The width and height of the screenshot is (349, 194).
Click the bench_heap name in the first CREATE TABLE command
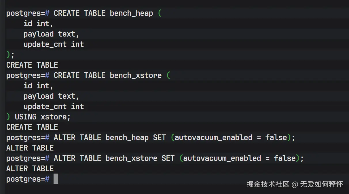click(x=131, y=13)
